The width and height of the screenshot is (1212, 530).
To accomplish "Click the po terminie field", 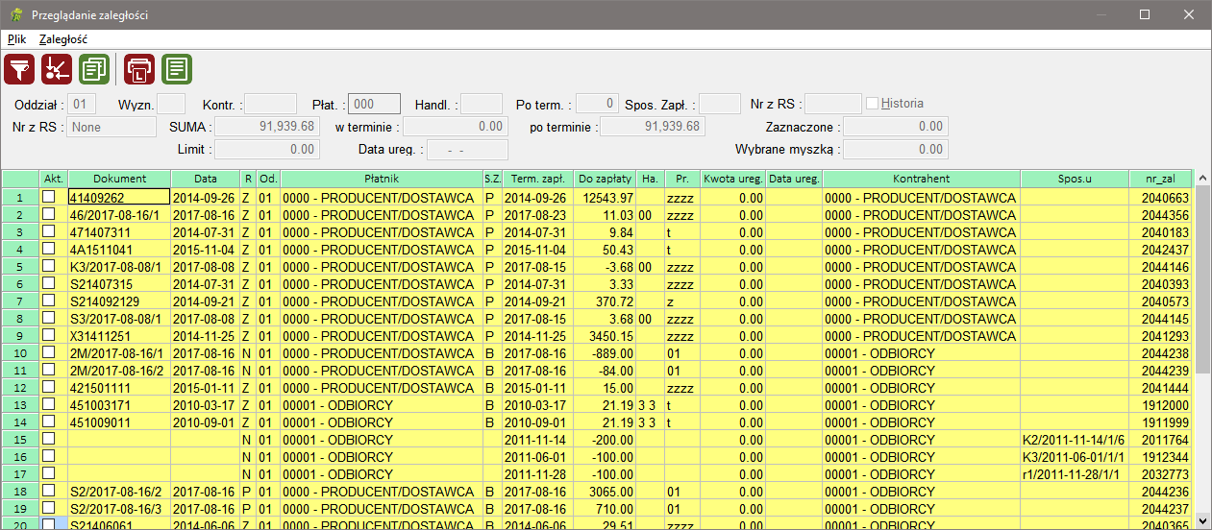I will 652,127.
